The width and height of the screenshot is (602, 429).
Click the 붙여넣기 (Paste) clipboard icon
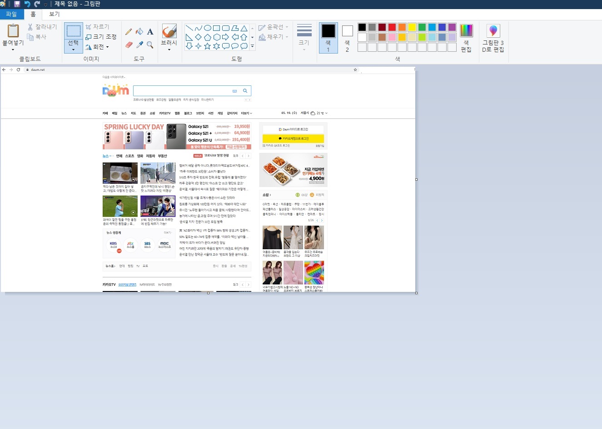pos(13,31)
